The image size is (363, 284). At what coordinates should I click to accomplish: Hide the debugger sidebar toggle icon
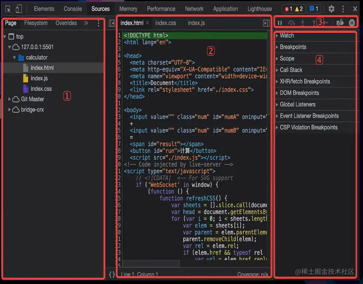click(266, 23)
